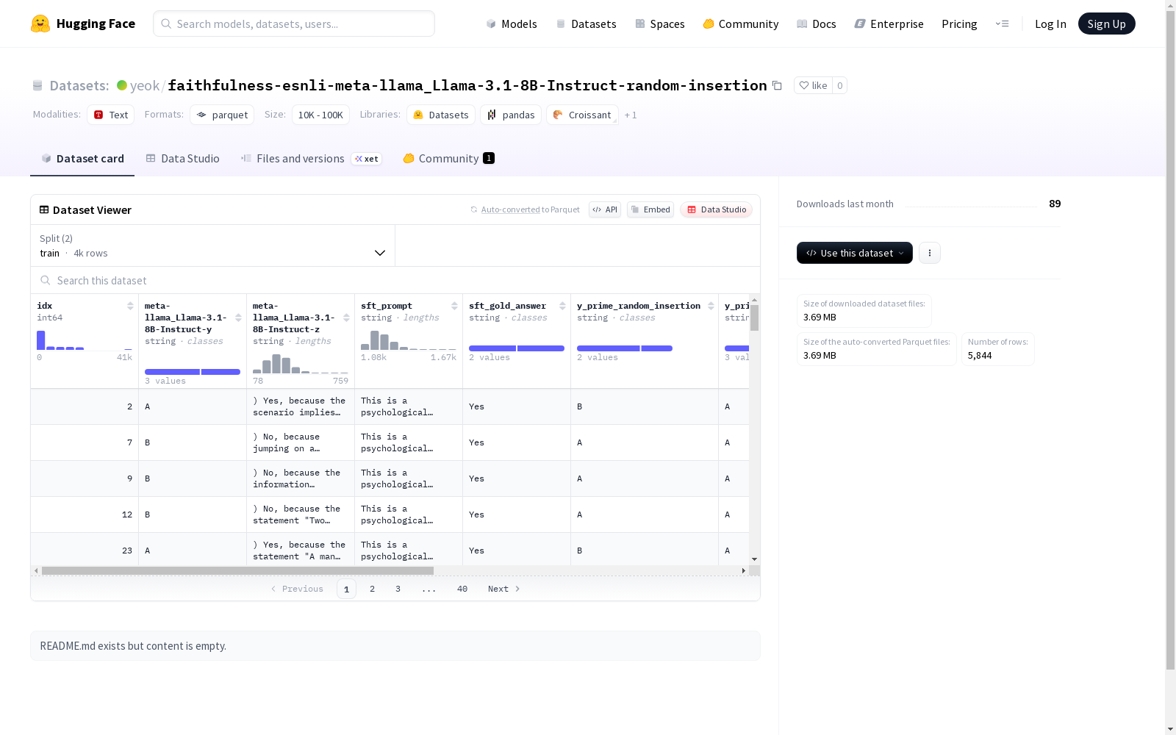Click Log In
This screenshot has width=1176, height=735.
pos(1050,24)
